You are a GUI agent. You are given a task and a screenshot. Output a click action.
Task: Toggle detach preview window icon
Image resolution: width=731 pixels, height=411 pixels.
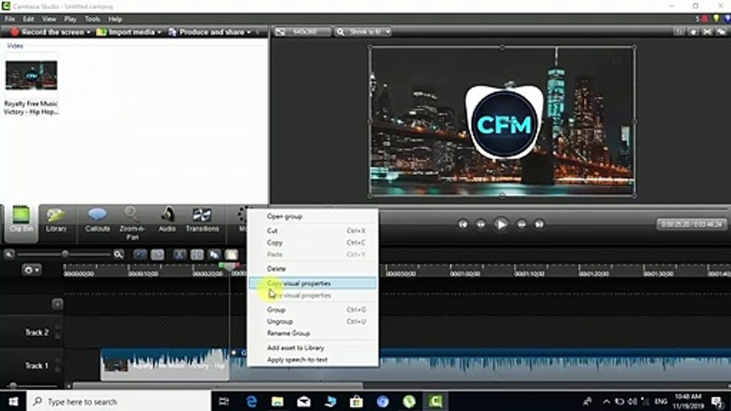click(x=721, y=32)
